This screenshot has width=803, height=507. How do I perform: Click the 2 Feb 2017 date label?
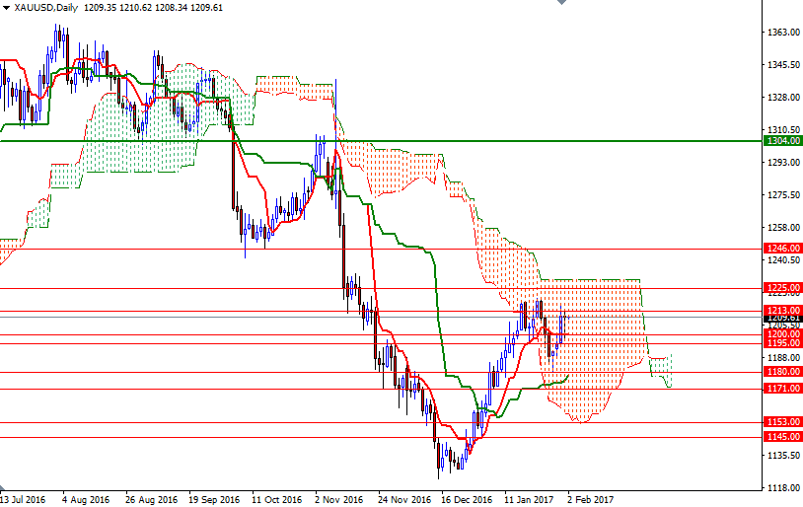tap(591, 499)
